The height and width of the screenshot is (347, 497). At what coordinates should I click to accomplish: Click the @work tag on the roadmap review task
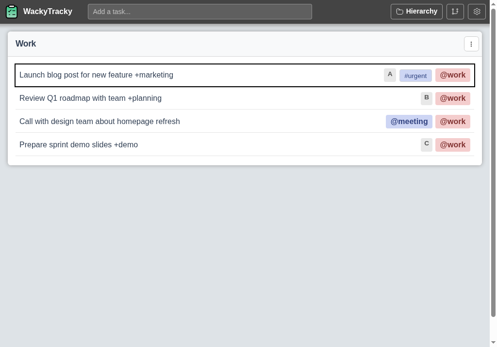tap(452, 98)
